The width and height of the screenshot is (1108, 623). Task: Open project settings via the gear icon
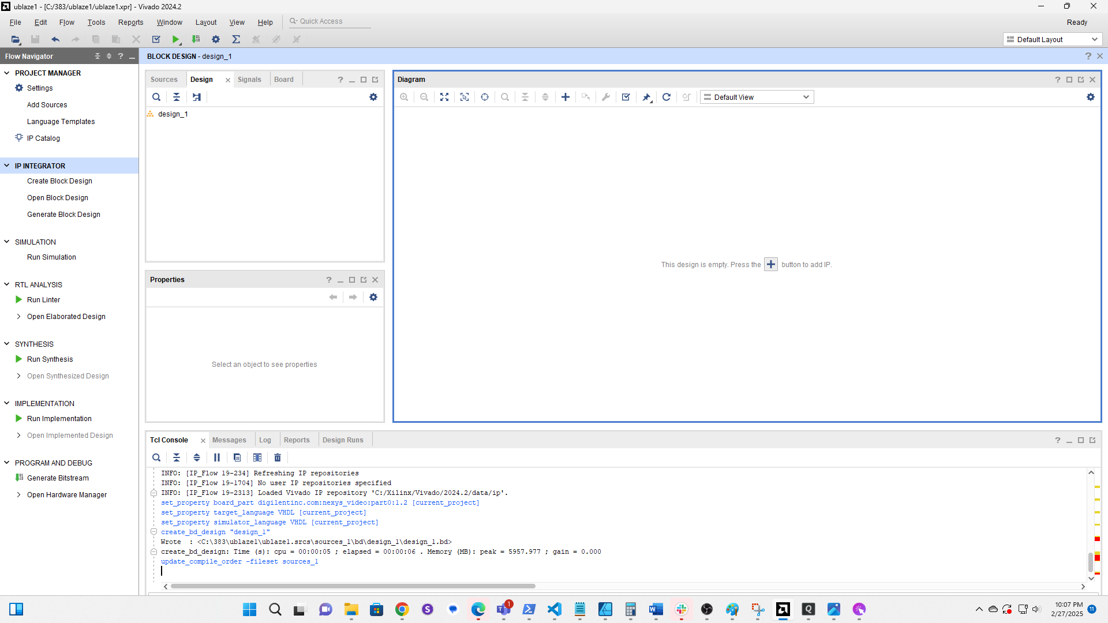tap(215, 39)
